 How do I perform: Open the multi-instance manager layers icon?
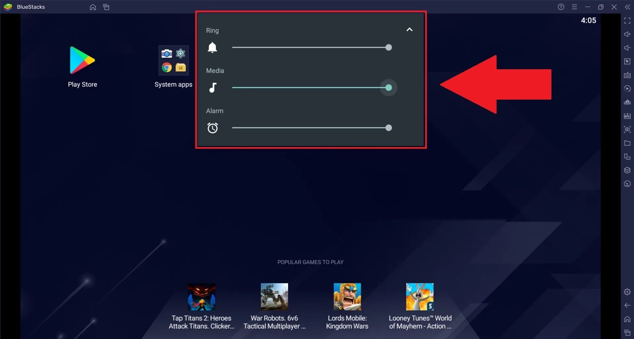click(627, 170)
